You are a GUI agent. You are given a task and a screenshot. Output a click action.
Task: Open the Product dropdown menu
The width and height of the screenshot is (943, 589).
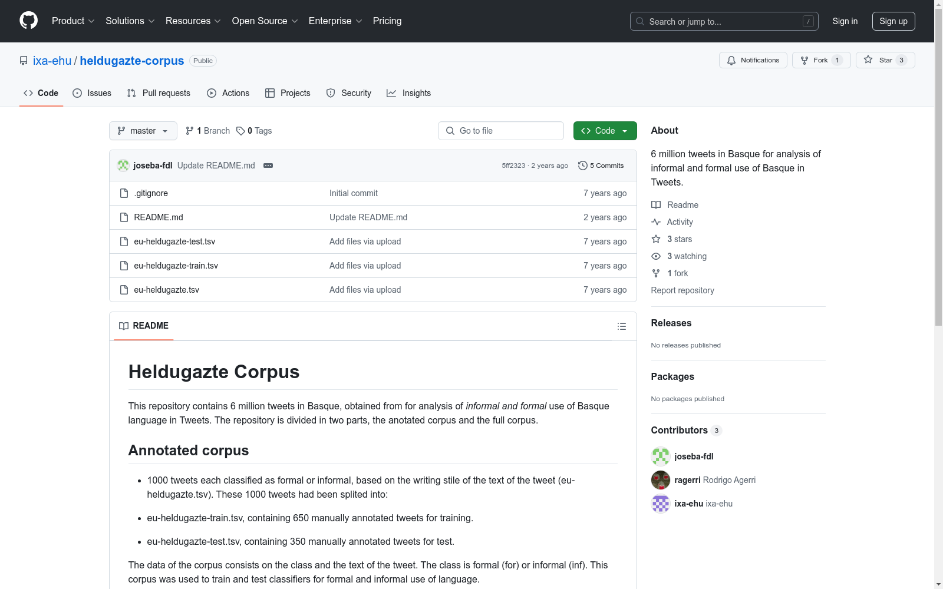coord(73,21)
